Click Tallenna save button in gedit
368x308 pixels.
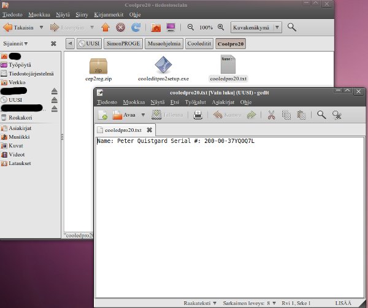[x=167, y=115]
